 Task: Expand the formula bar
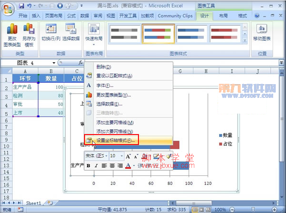point(281,63)
